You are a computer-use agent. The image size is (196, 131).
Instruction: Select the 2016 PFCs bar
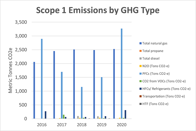[x=42, y=79]
